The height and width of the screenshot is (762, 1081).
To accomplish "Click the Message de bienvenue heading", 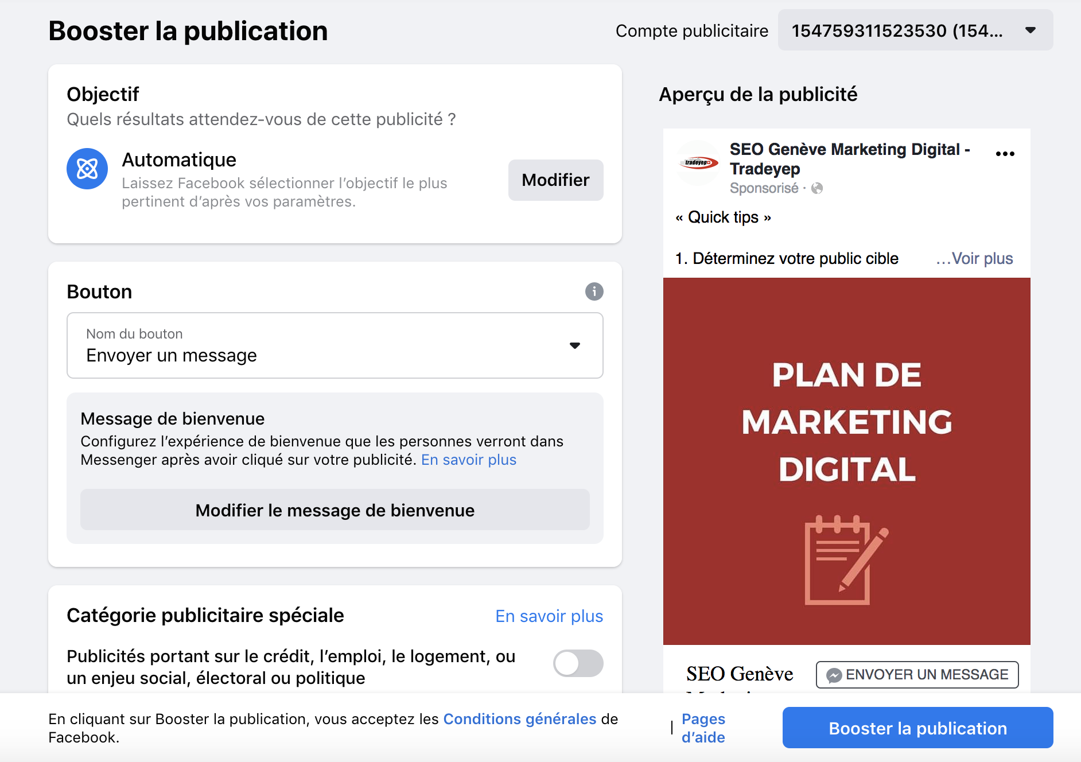I will click(172, 419).
